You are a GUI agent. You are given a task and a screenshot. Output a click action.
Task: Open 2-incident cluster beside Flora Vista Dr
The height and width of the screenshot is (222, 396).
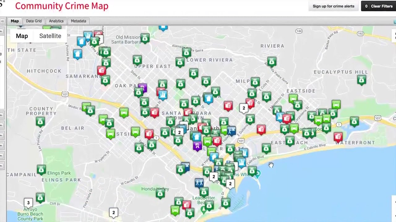pyautogui.click(x=114, y=213)
